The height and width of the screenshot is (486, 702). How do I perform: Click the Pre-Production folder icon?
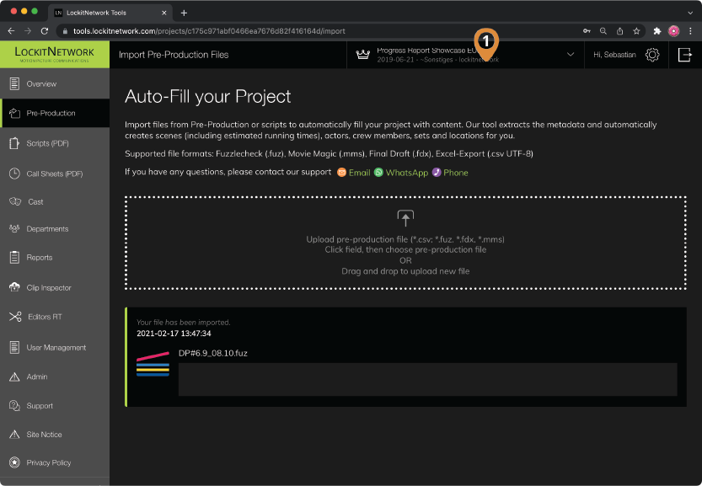tap(15, 113)
